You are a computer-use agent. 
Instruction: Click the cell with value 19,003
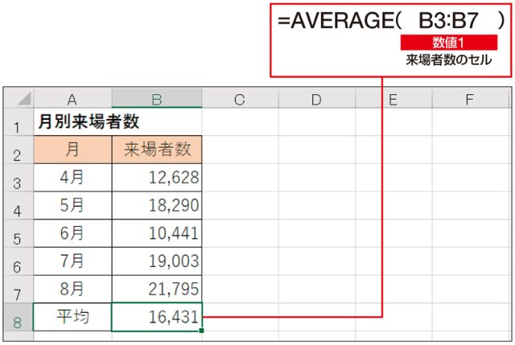[x=157, y=261]
